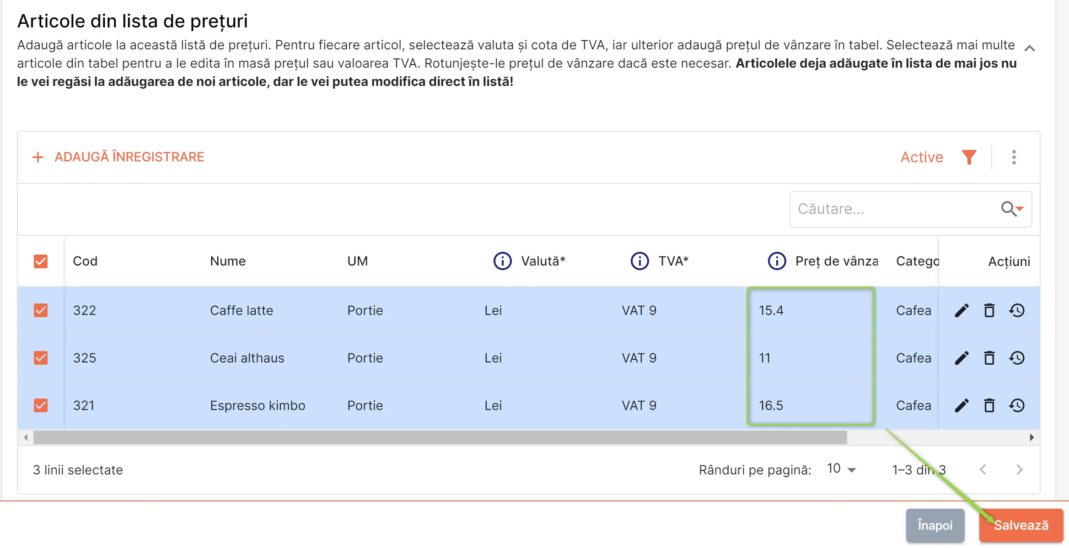Show info about the TVA column

[x=639, y=261]
